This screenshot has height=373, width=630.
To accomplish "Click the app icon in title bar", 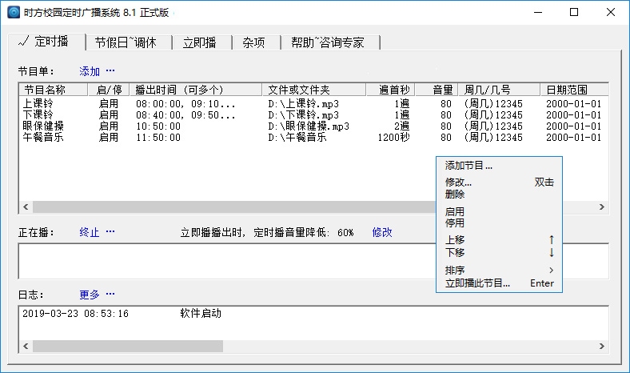I will 14,14.
